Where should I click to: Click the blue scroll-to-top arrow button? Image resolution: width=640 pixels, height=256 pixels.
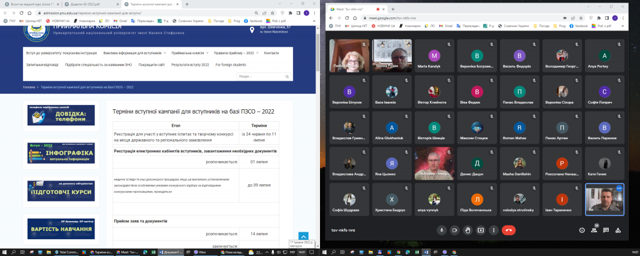click(x=303, y=237)
